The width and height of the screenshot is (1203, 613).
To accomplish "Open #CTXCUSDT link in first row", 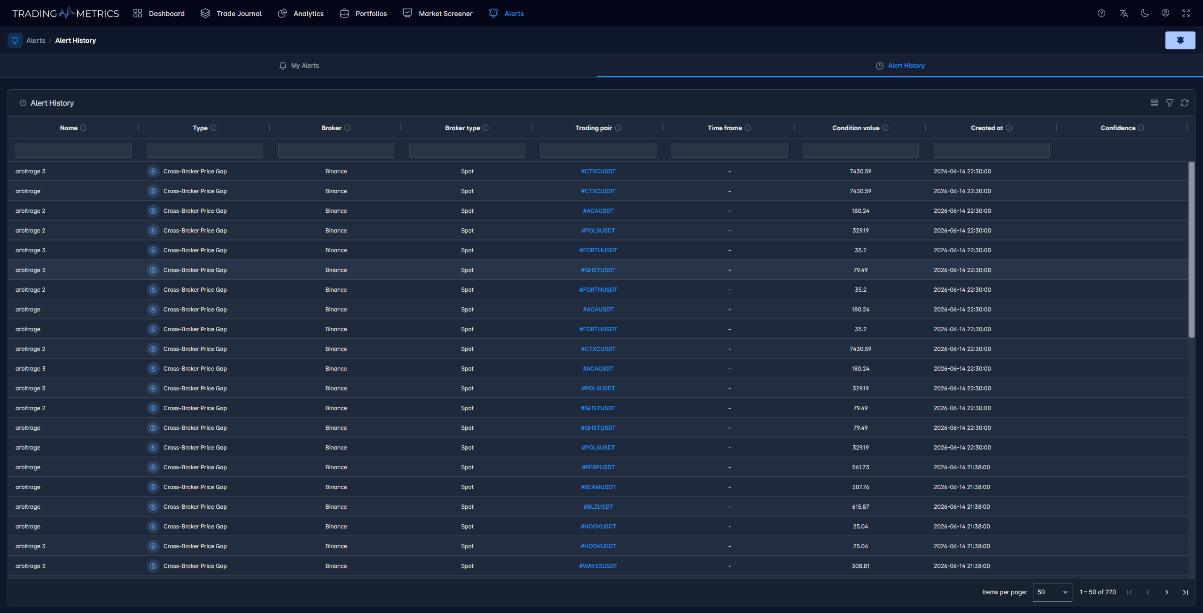I will click(x=598, y=171).
